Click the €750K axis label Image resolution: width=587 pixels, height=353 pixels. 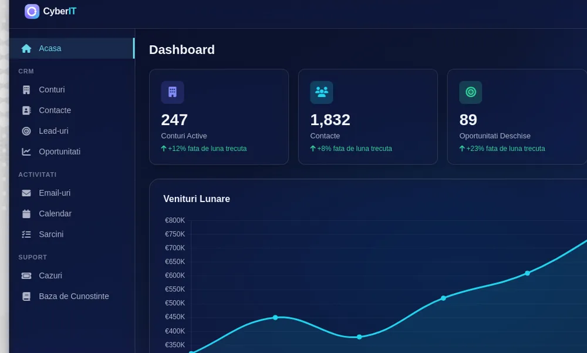click(x=175, y=234)
